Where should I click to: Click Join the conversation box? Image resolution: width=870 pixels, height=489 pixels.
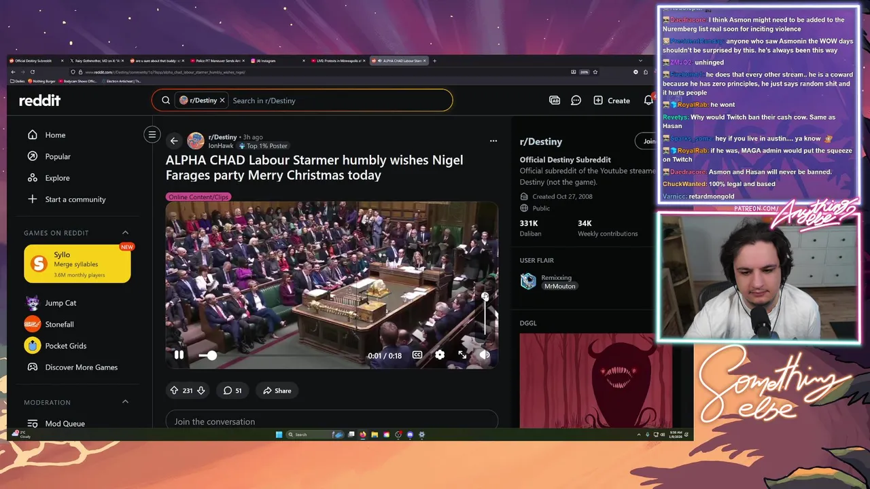332,420
